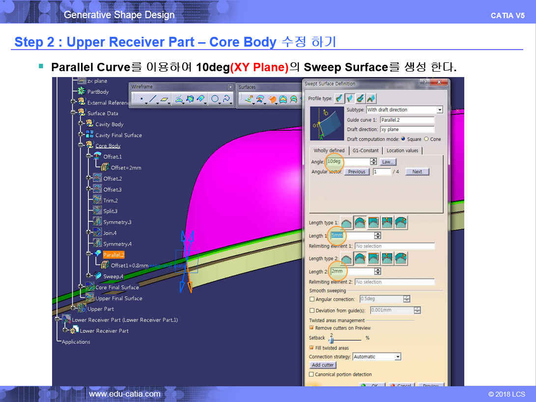
Task: Select the Cone draft computation mode
Action: (426, 139)
